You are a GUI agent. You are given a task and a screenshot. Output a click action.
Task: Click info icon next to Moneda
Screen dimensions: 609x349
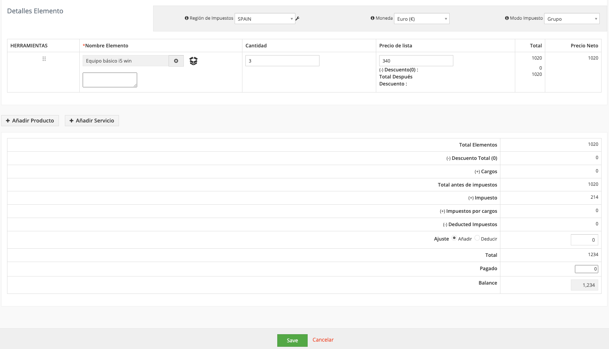pos(373,18)
